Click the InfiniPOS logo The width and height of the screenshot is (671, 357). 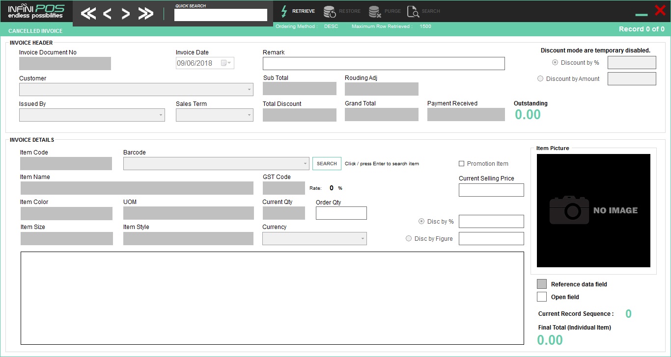[36, 11]
